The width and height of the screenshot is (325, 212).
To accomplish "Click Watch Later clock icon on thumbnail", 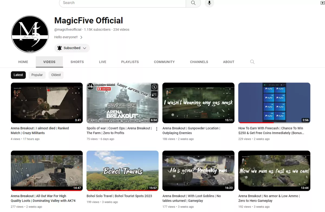I will click(154, 87).
